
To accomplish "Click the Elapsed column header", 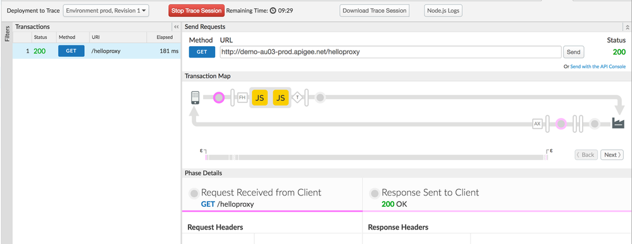I will click(x=165, y=37).
